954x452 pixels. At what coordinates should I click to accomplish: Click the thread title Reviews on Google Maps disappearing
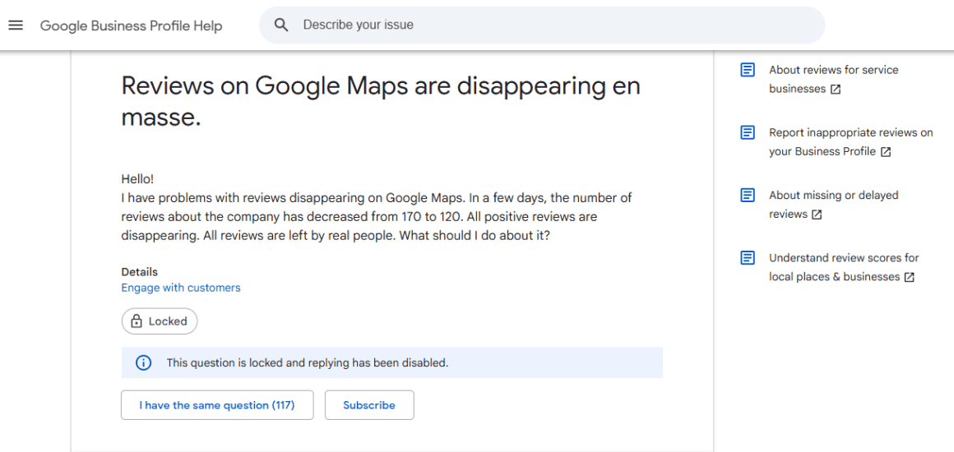click(x=381, y=102)
